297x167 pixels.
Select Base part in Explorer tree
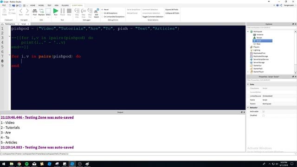tap(258, 44)
